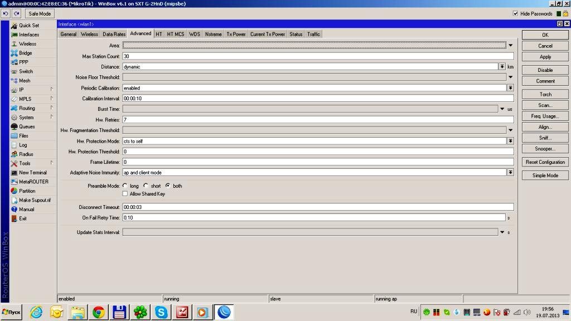Click the Undo arrow icon in the toolbar
571x321 pixels.
tap(6, 13)
